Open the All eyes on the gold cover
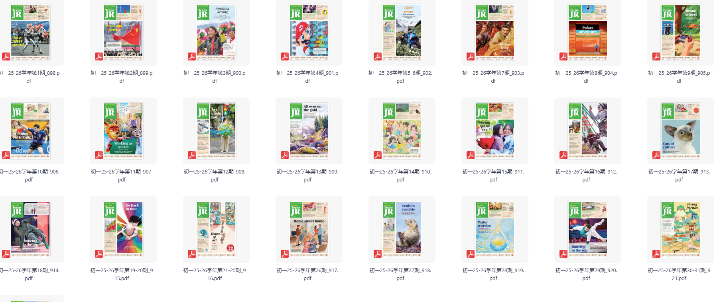The image size is (719, 302). click(x=309, y=131)
